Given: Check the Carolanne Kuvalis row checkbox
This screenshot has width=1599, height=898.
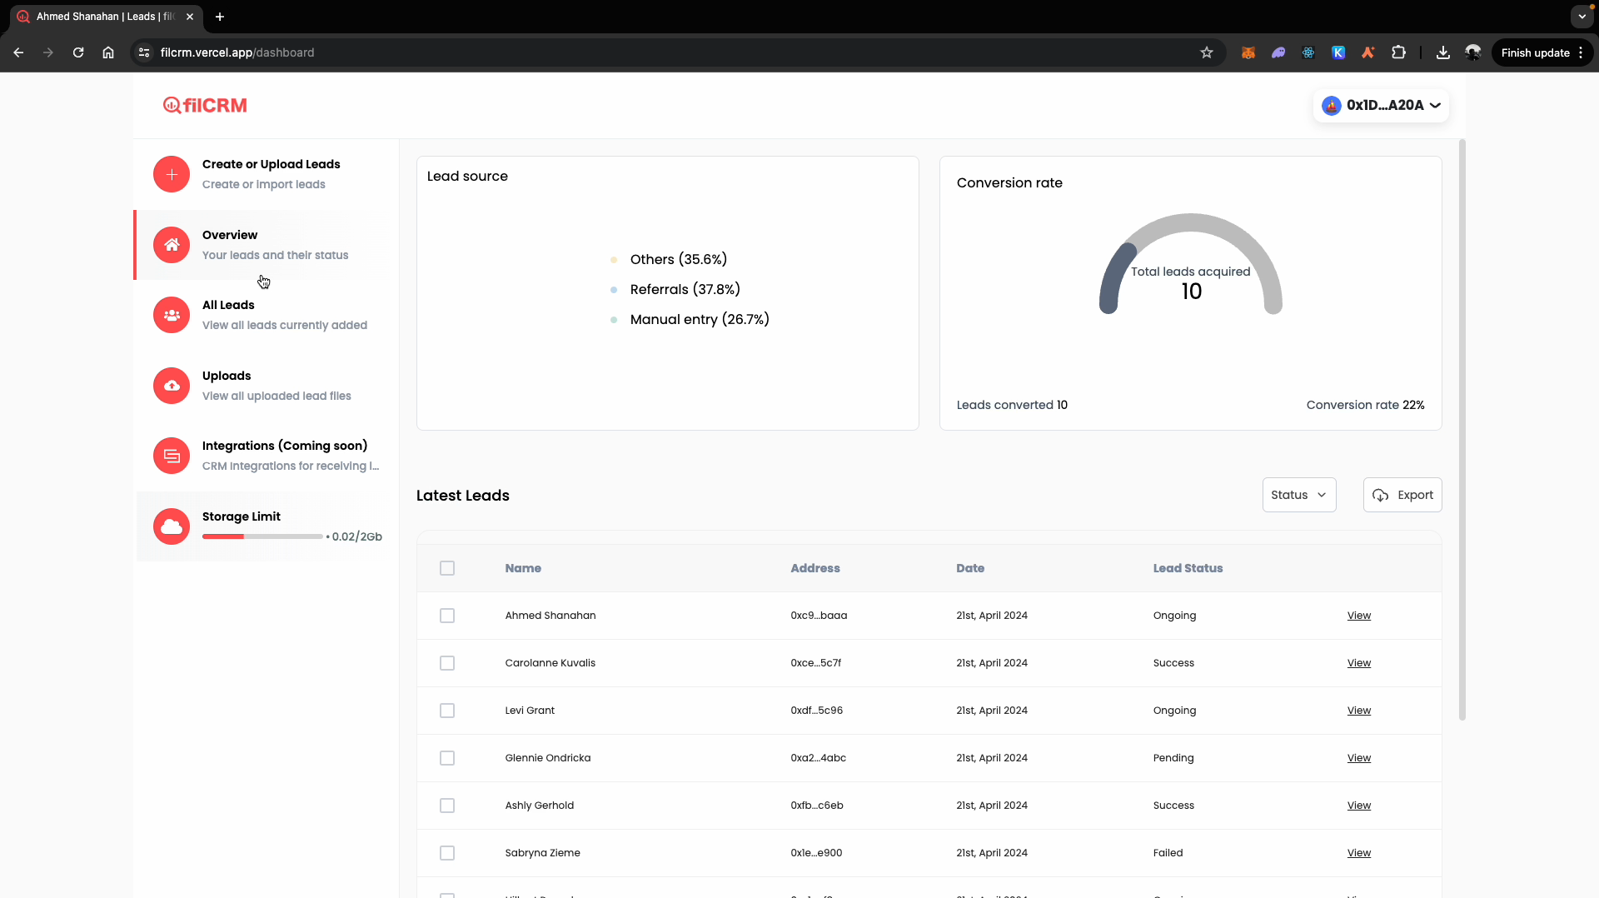Looking at the screenshot, I should 447,663.
